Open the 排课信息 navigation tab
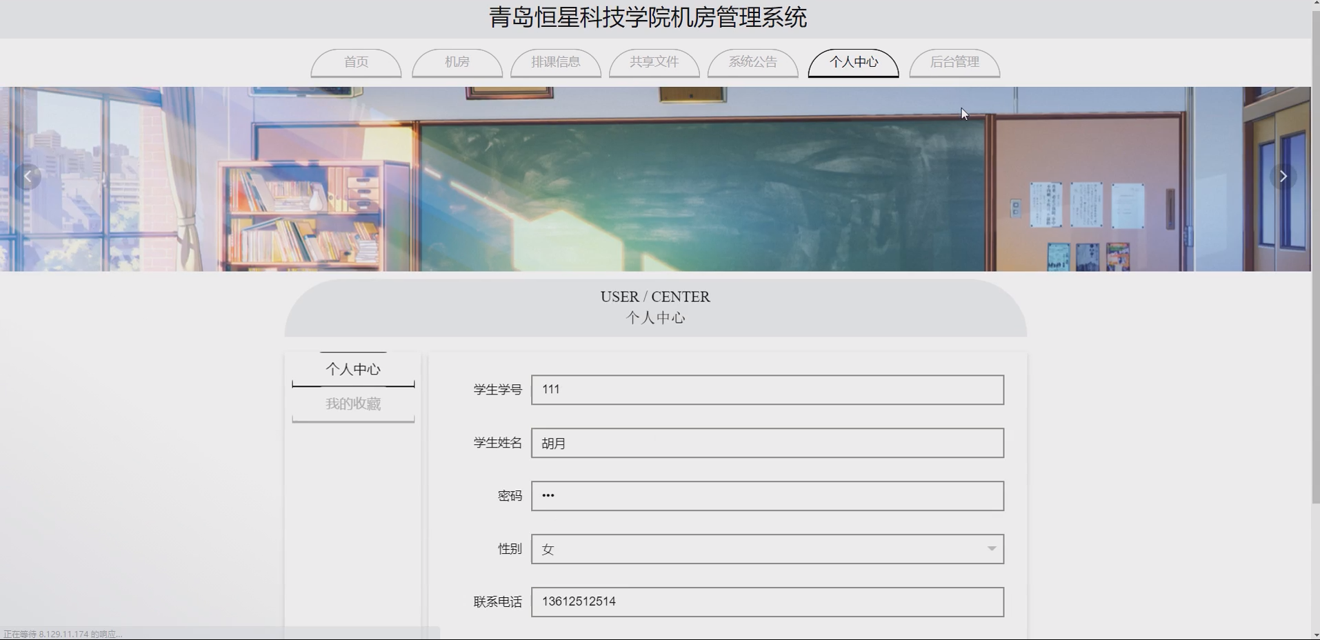Image resolution: width=1320 pixels, height=640 pixels. [x=556, y=63]
